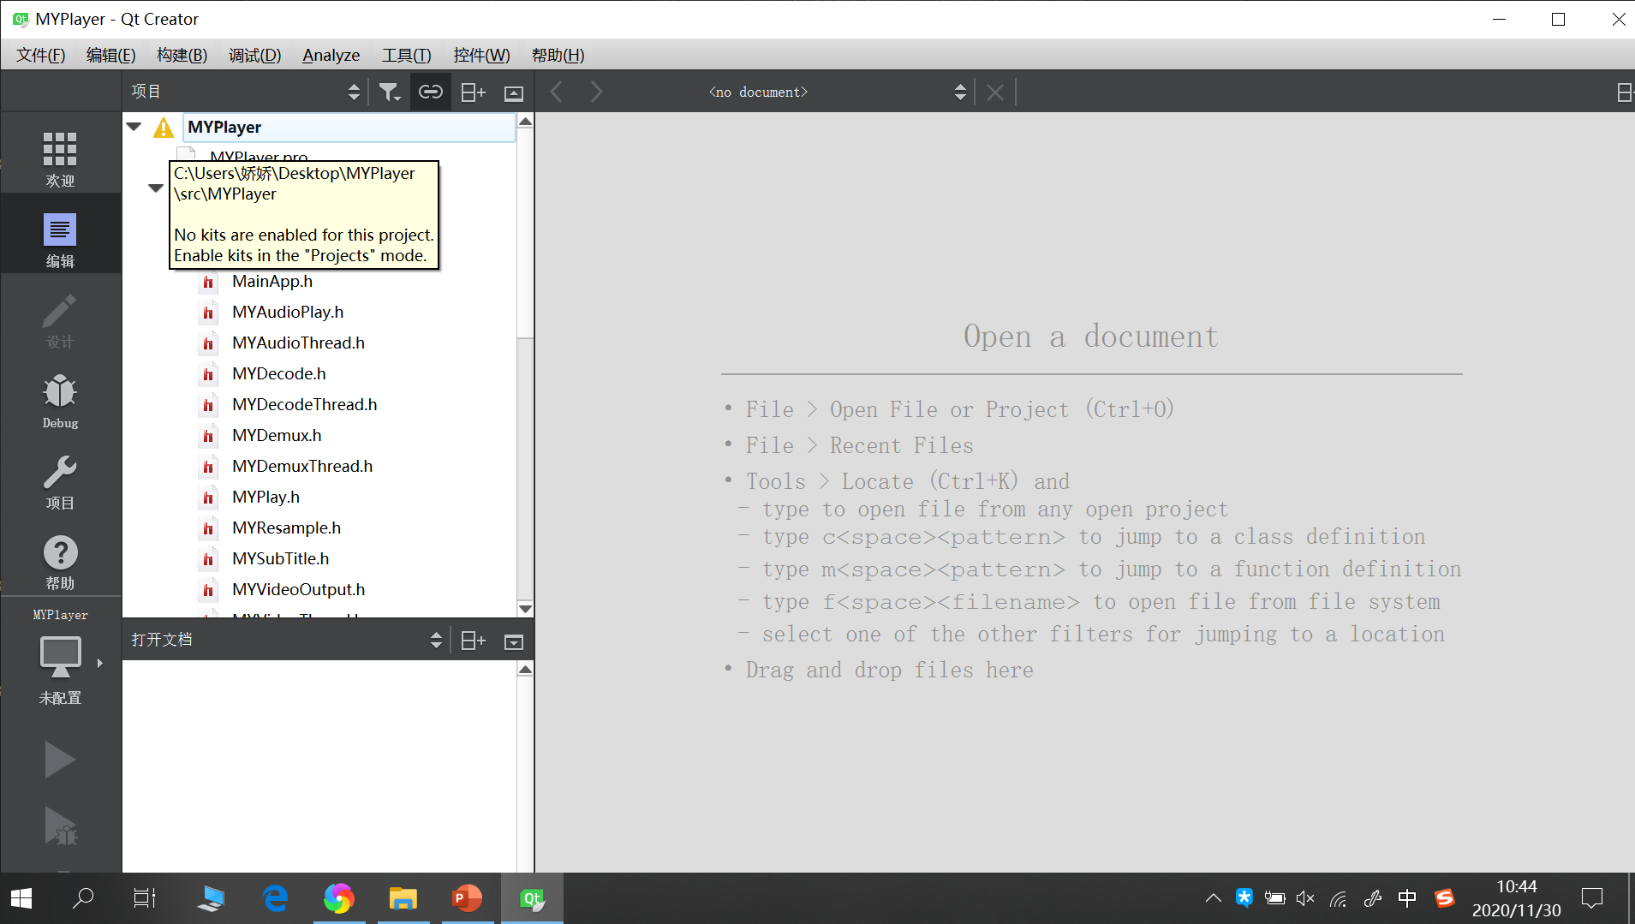Toggle synchronize with editor link icon

click(431, 92)
